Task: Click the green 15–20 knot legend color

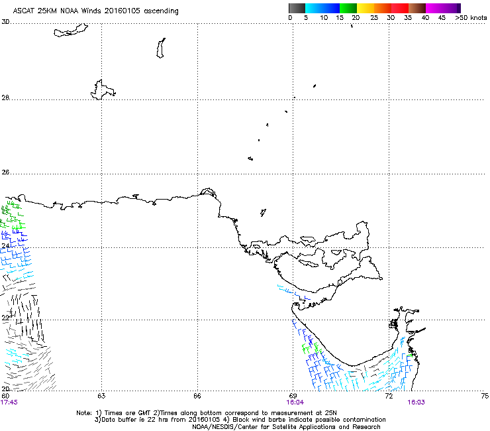Action: click(x=348, y=8)
